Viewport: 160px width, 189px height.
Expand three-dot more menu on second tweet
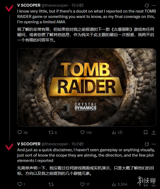click(154, 144)
